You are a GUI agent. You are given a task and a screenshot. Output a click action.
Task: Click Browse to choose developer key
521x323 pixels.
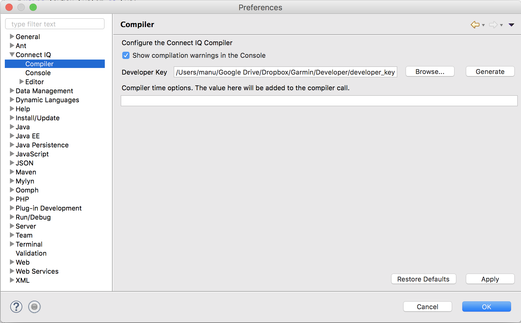pos(430,72)
